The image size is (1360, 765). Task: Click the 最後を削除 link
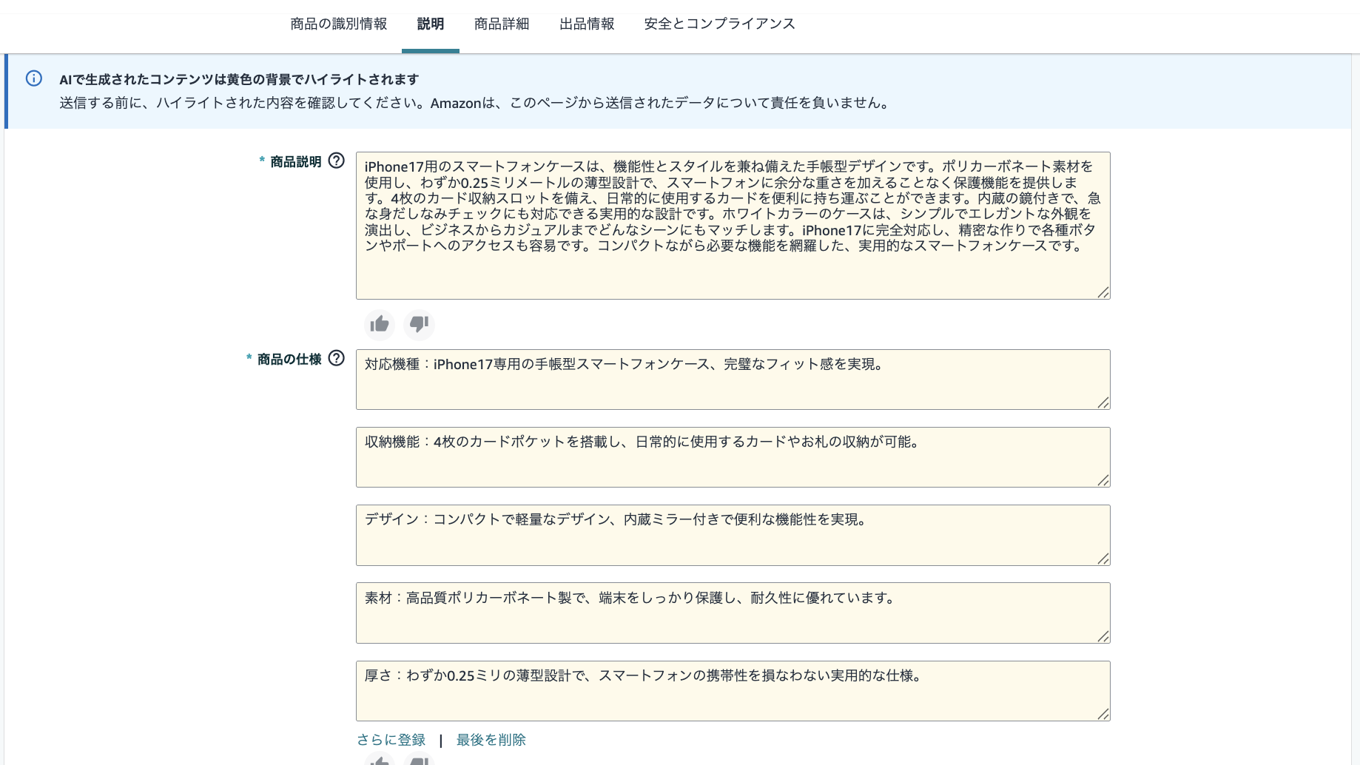[x=491, y=740]
